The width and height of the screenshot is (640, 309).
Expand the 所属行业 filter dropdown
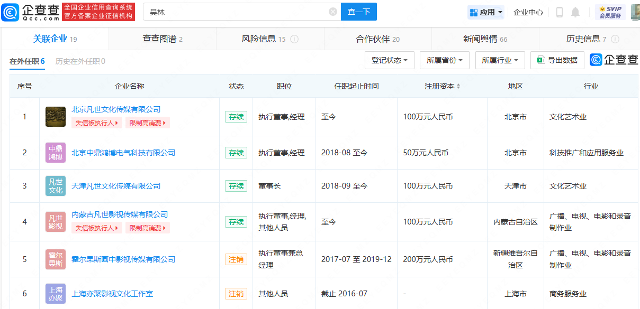pos(500,60)
